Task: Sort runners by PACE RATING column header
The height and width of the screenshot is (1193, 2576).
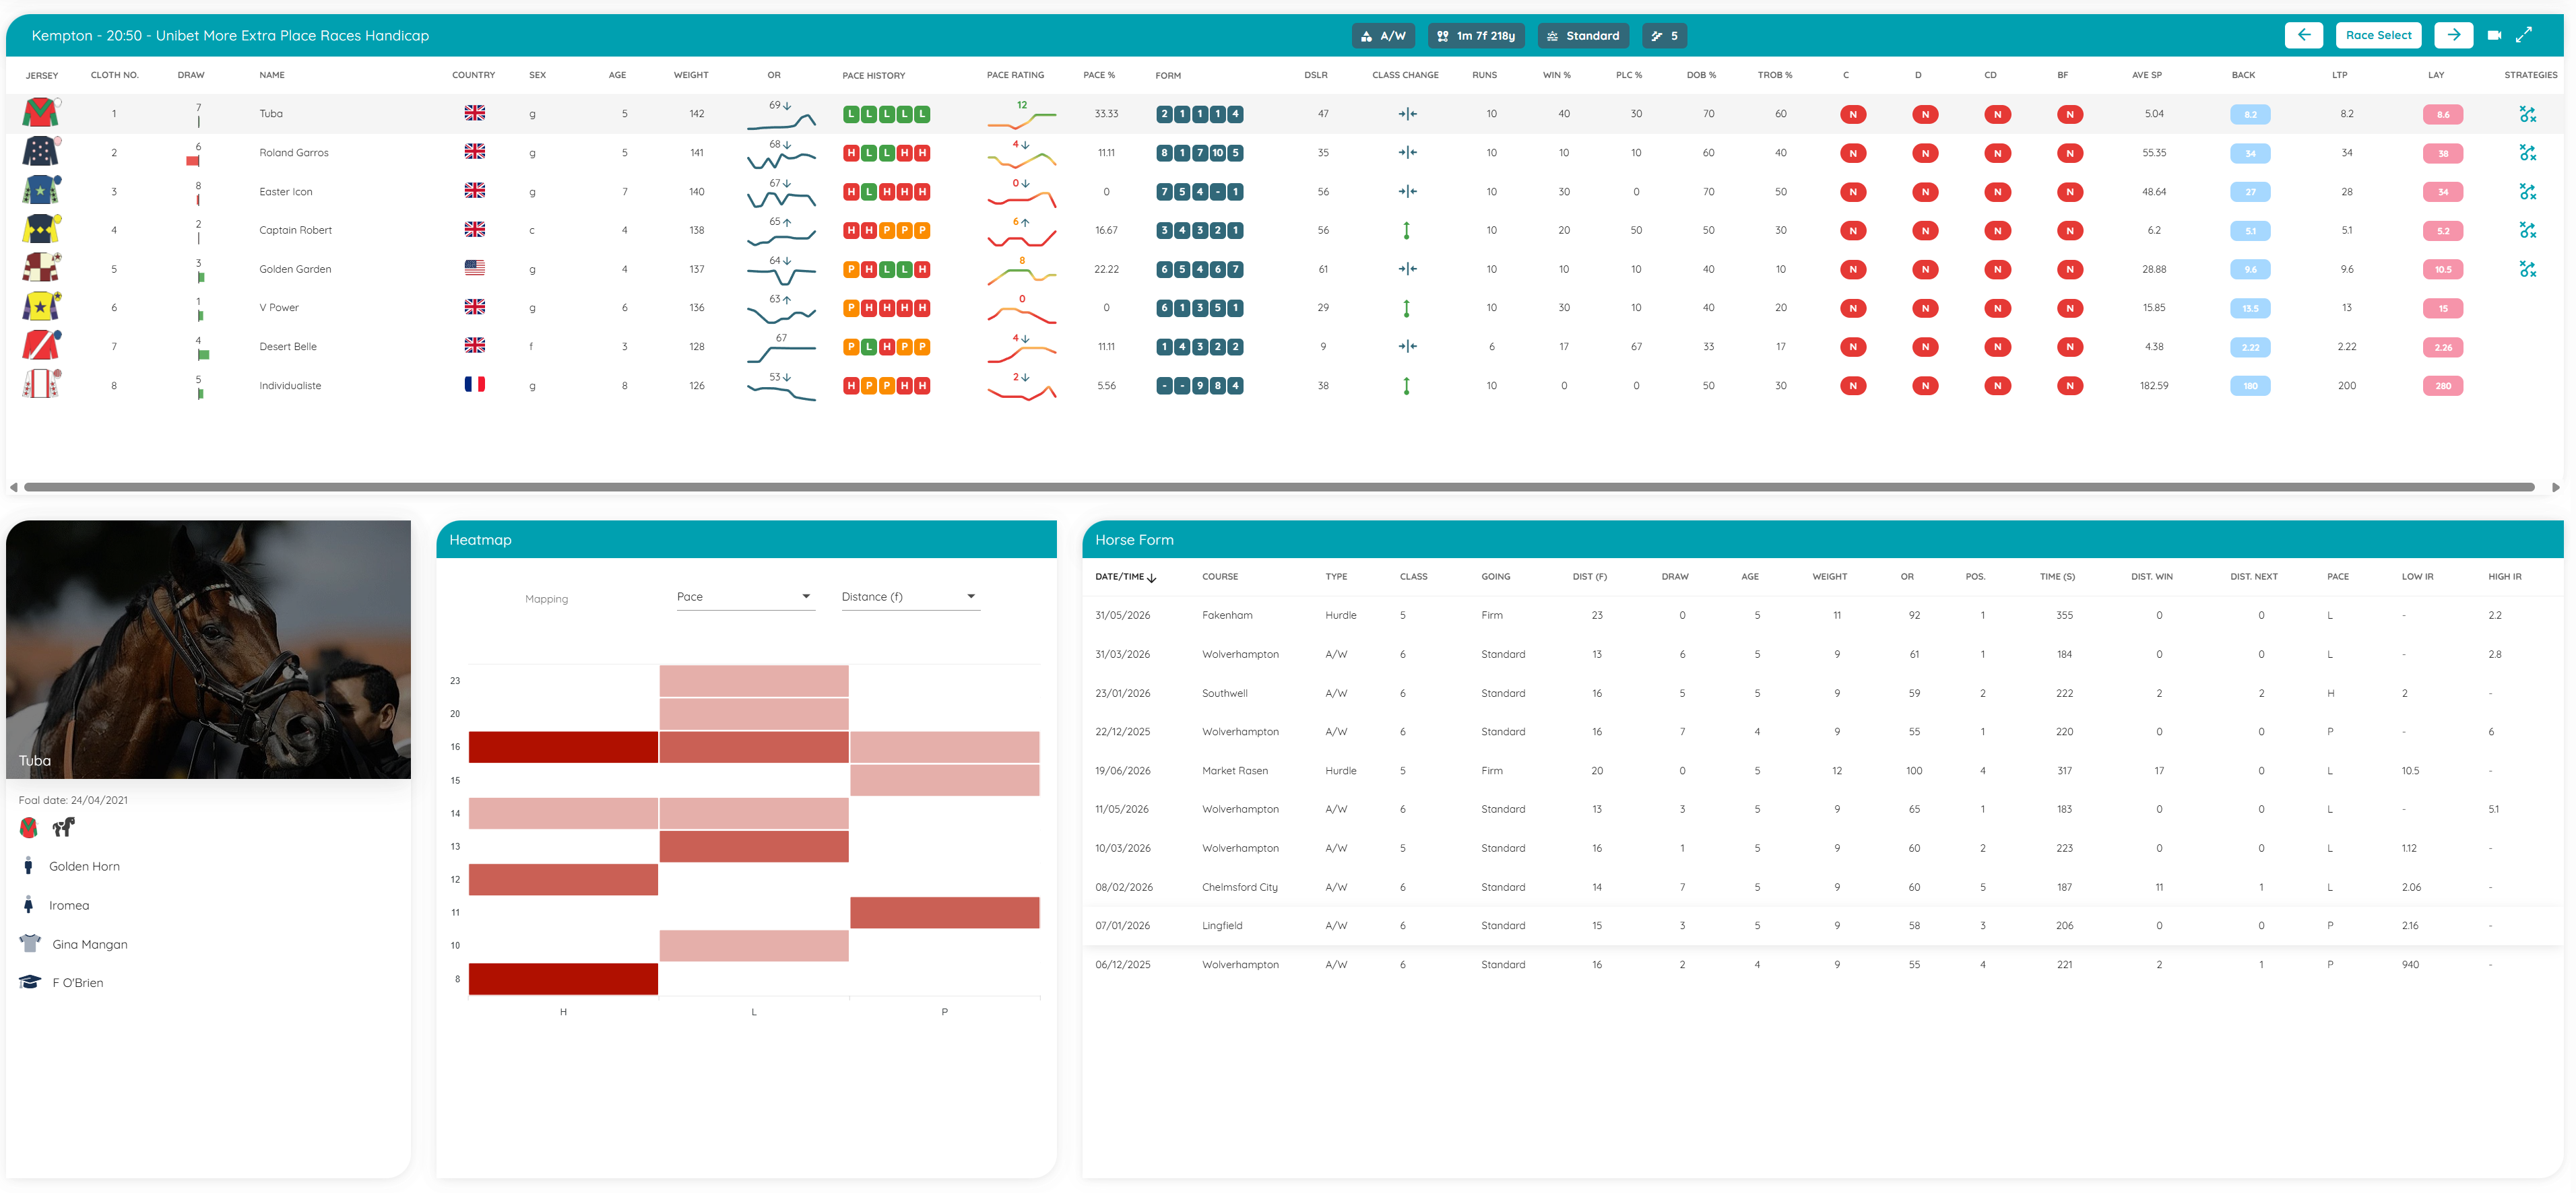Action: 1015,75
